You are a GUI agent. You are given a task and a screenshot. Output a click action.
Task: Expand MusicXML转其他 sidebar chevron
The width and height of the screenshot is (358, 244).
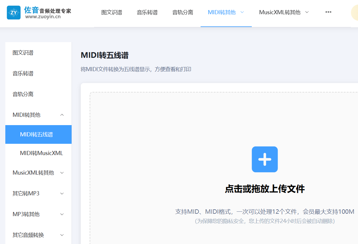coord(62,173)
